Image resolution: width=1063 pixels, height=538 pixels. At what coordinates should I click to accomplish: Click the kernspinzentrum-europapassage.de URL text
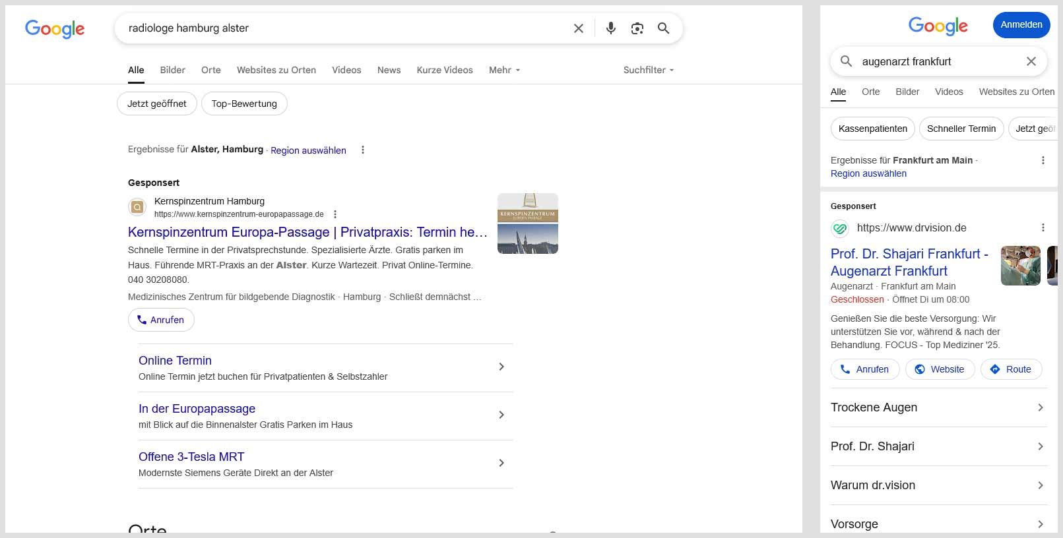(239, 214)
